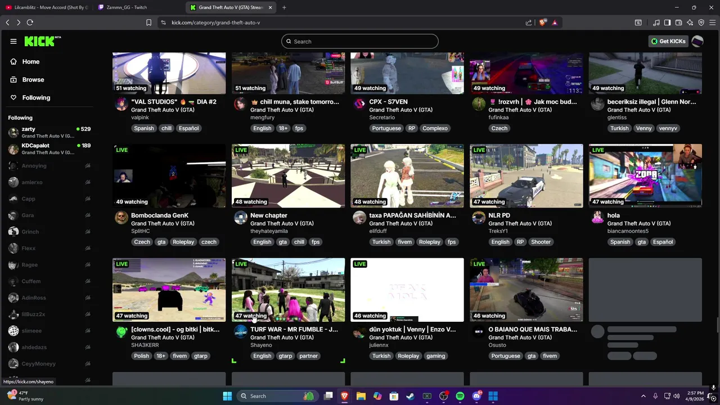Open the Brave main menu icon
Image resolution: width=720 pixels, height=405 pixels.
click(712, 22)
